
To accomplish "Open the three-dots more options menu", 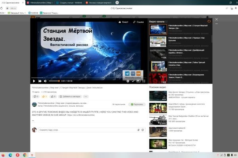I will [x=86, y=96].
